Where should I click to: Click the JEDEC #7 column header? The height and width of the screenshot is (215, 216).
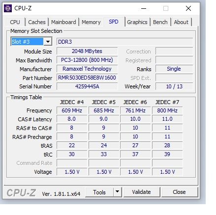tap(167, 102)
